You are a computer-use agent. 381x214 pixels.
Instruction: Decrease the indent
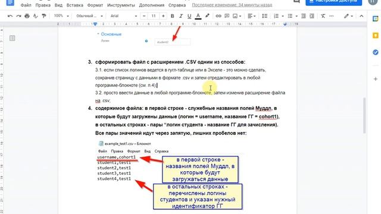tap(304, 16)
